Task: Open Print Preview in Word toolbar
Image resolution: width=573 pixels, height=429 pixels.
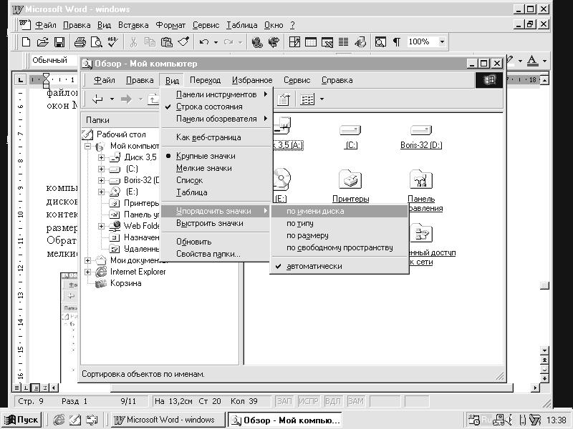Action: point(96,42)
